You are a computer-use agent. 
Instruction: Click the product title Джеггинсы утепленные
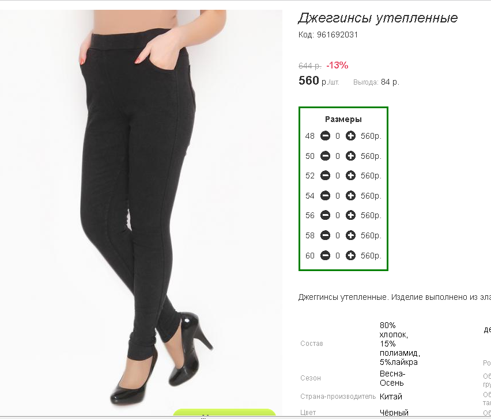click(377, 18)
